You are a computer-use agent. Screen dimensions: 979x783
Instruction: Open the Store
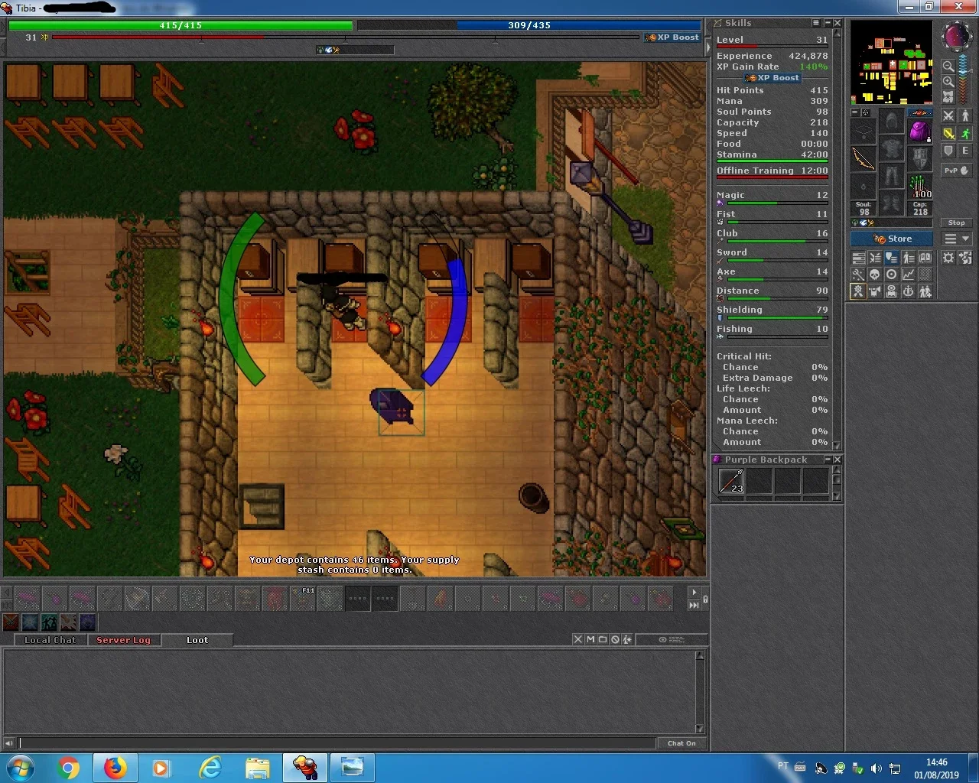[x=893, y=239]
